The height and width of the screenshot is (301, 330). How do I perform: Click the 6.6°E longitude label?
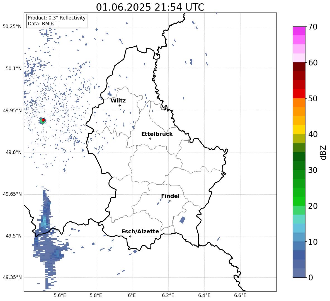240,295
